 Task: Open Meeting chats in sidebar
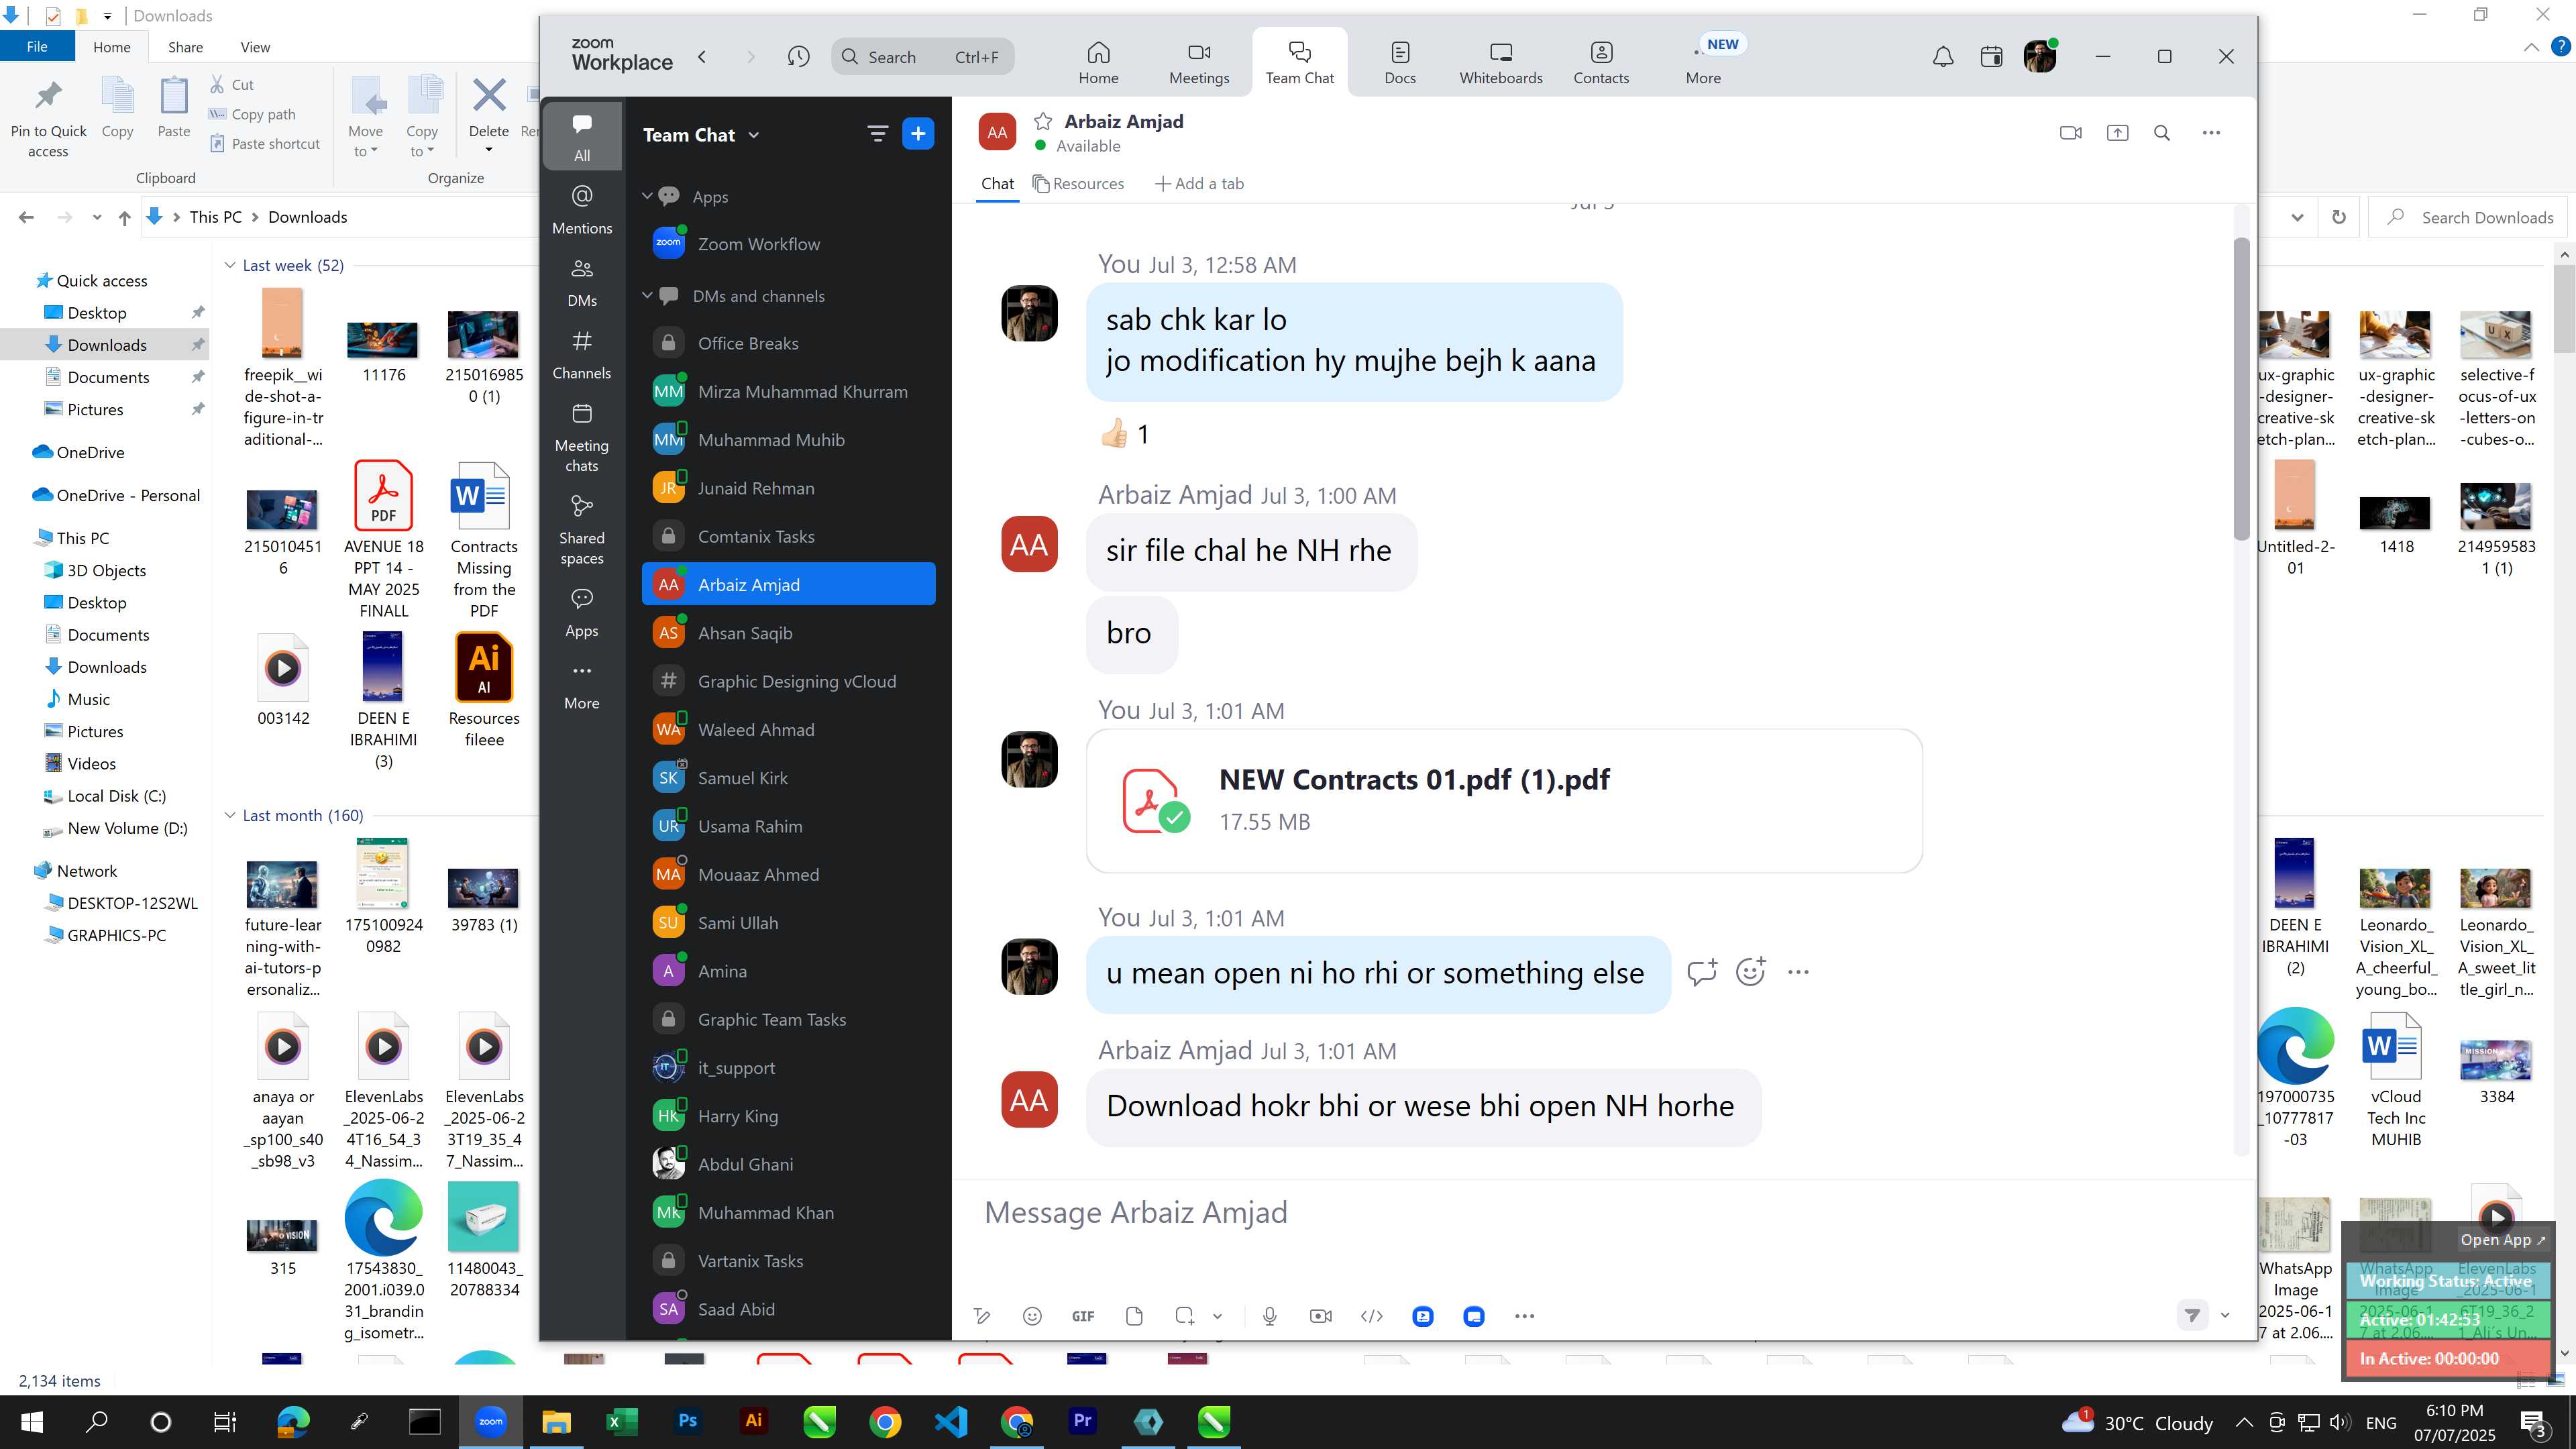pyautogui.click(x=582, y=437)
